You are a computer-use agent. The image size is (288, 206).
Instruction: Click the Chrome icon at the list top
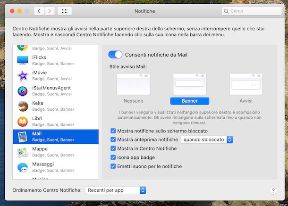(23, 47)
